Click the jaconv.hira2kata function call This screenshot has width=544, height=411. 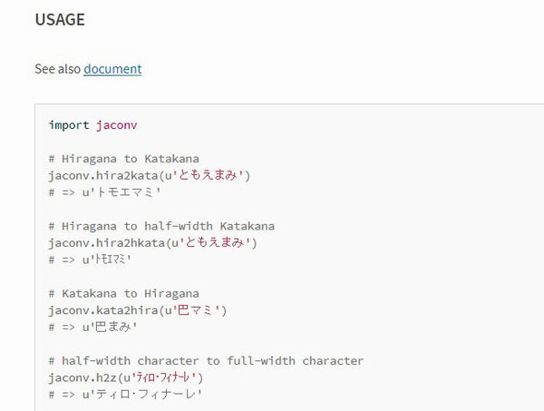click(150, 175)
